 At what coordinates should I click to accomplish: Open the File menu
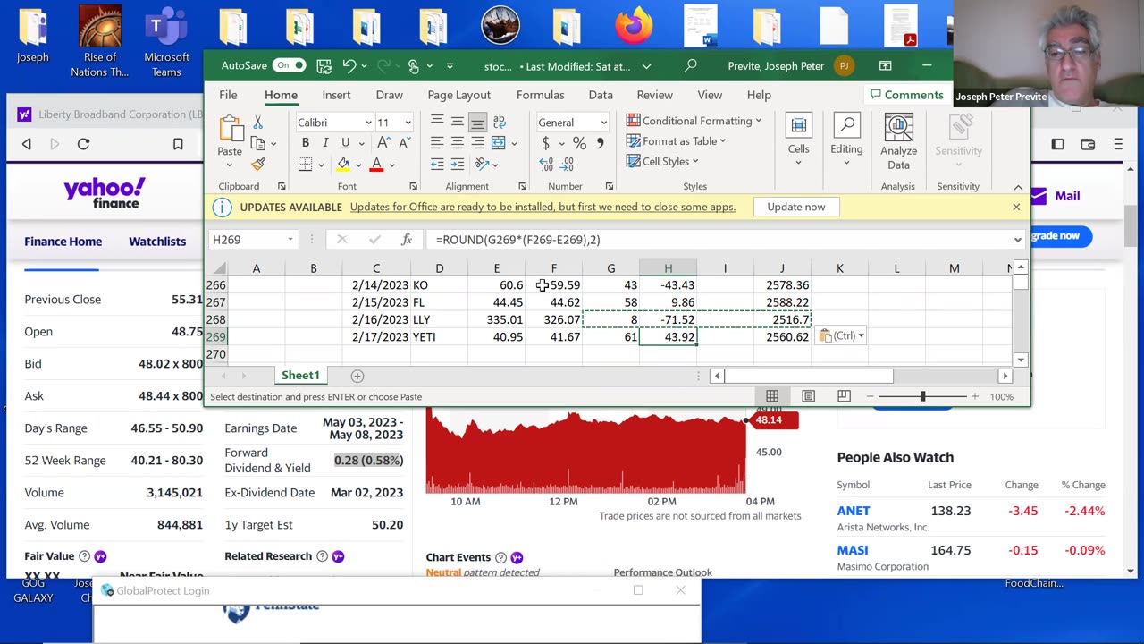click(x=228, y=95)
